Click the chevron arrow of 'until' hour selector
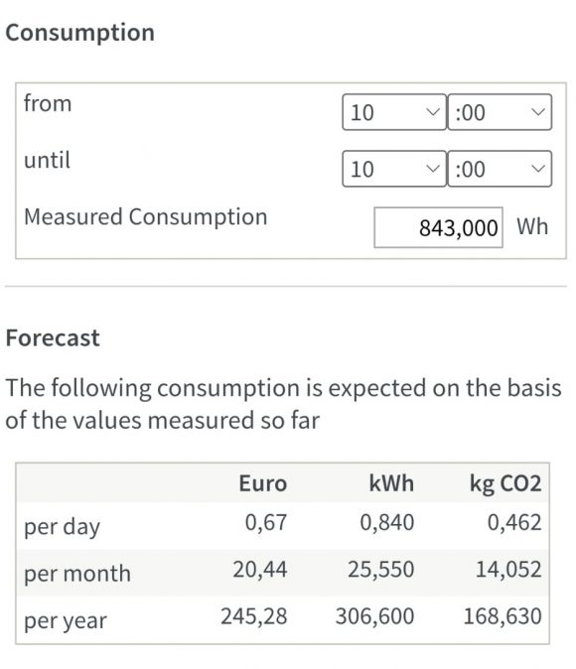The width and height of the screenshot is (576, 669). [433, 169]
